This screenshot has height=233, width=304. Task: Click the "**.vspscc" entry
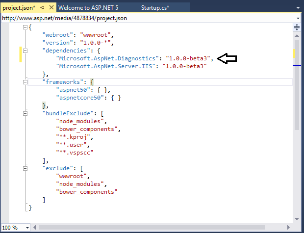tap(75, 153)
